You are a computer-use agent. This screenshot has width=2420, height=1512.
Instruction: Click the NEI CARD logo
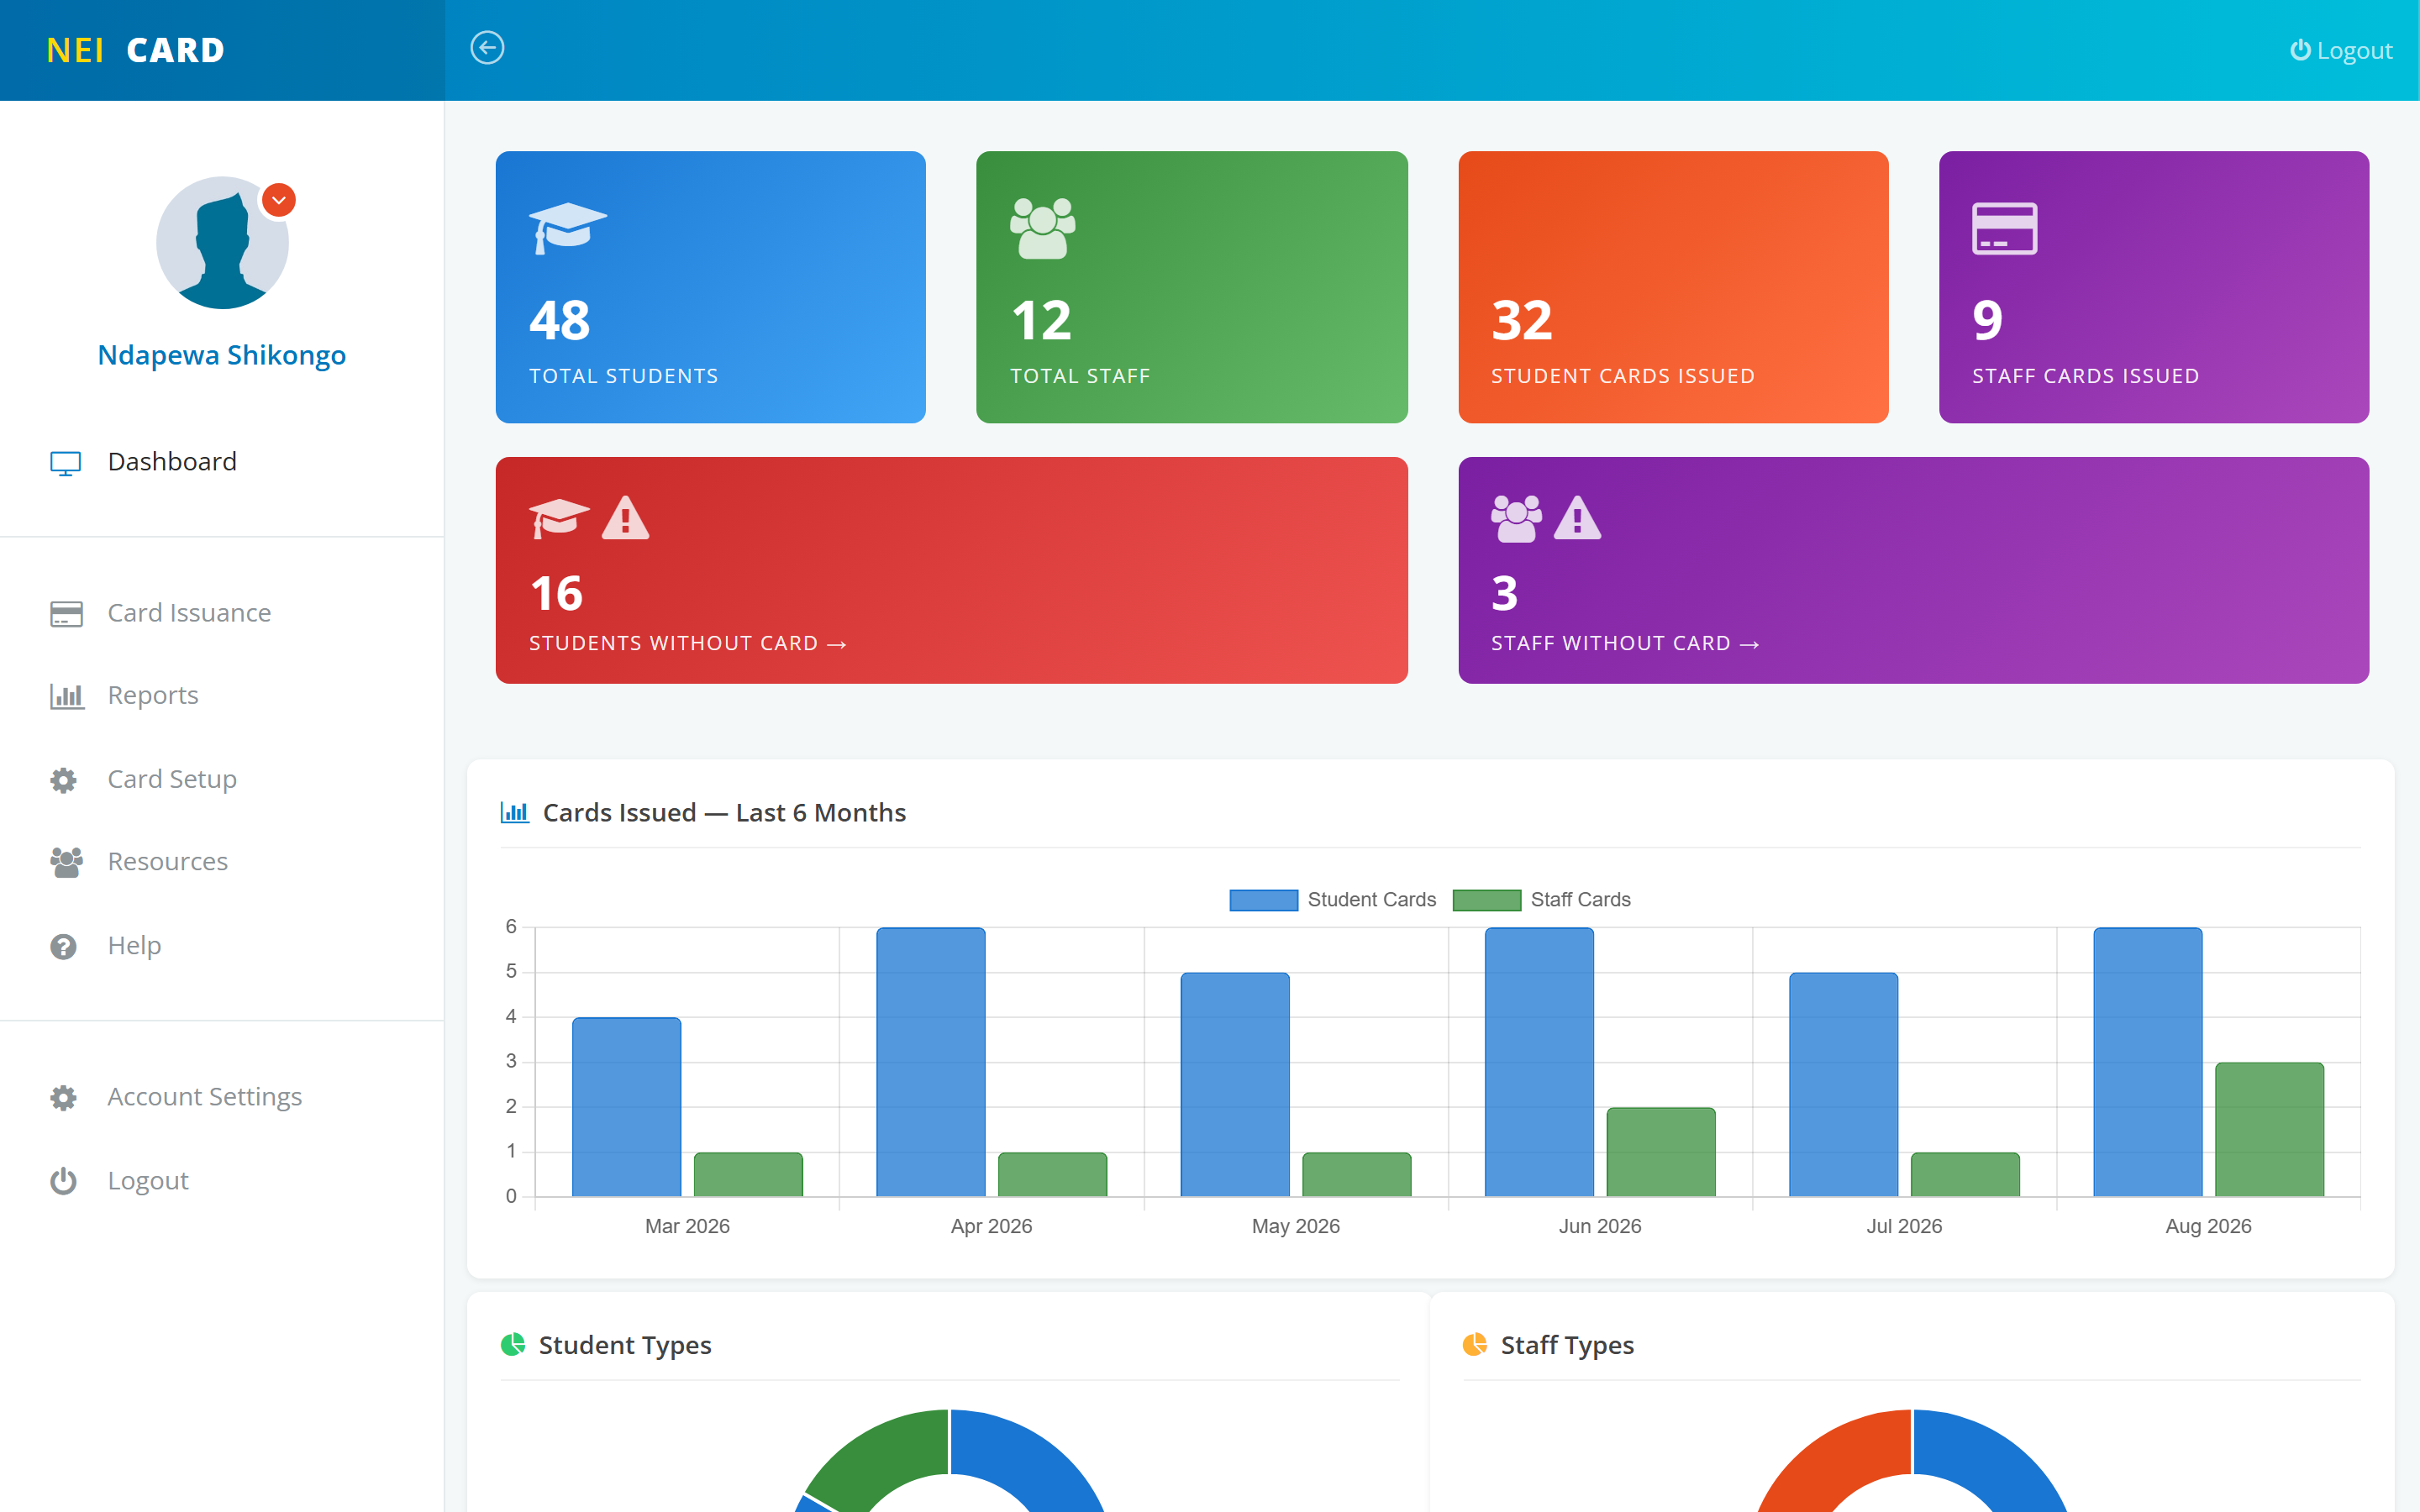coord(135,50)
